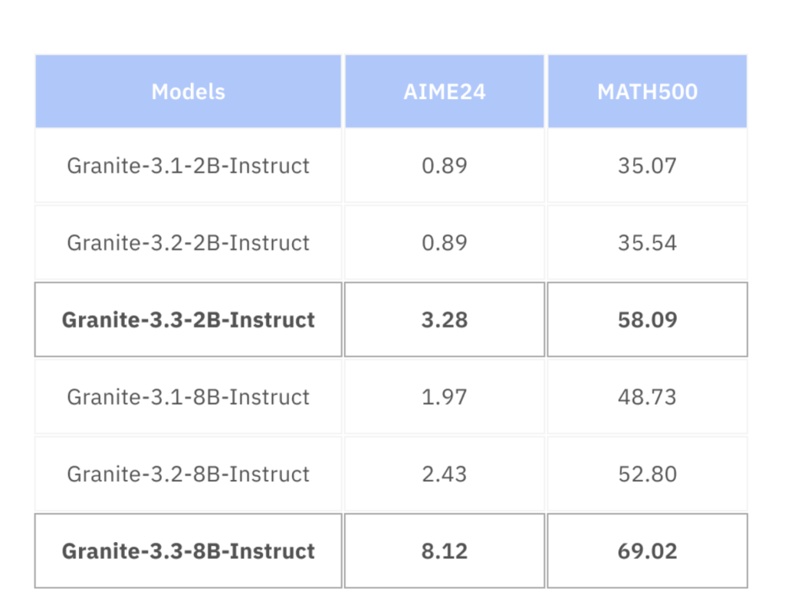Select the 3.28 AIME24 score

[445, 320]
